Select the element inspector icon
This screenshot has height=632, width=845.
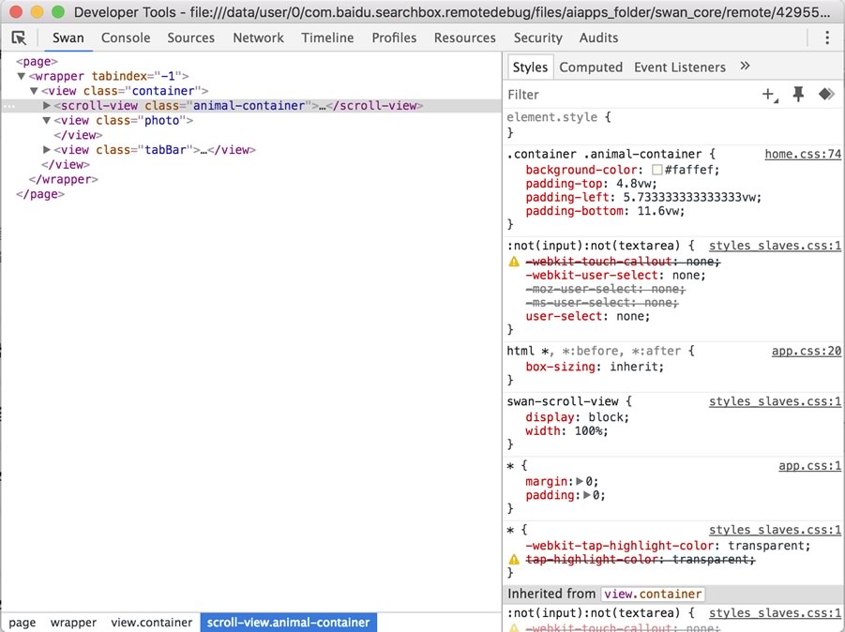[x=19, y=37]
